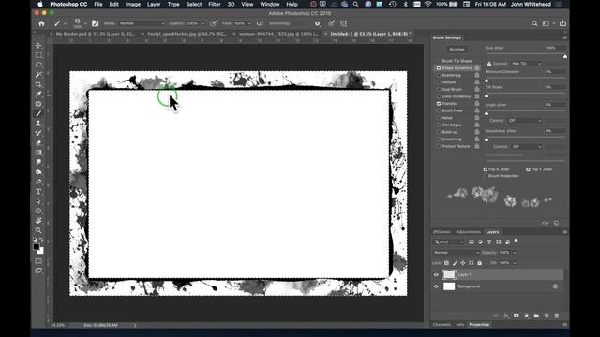Open the brush preset picker dropdown
This screenshot has height=337, width=600.
85,24
